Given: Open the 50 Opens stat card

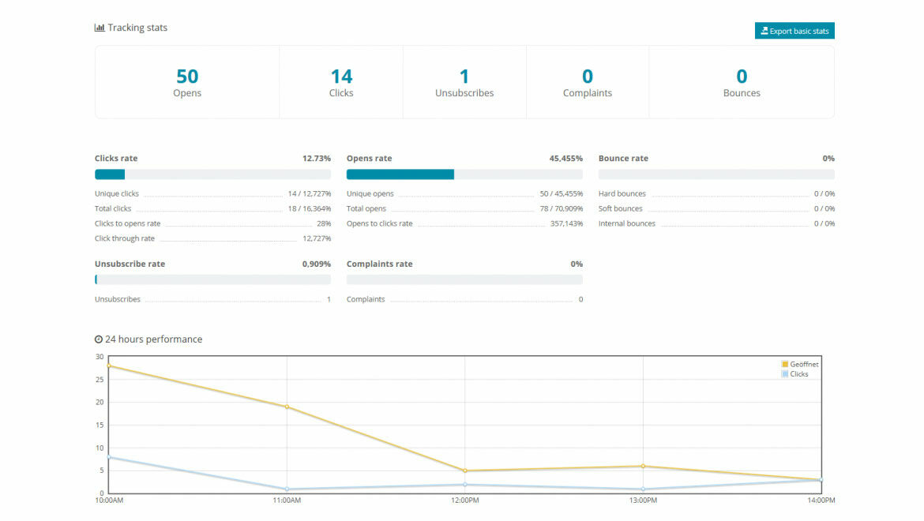Looking at the screenshot, I should click(187, 82).
